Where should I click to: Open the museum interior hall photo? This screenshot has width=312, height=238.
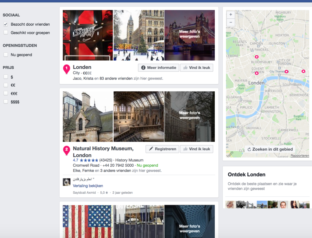click(x=139, y=117)
